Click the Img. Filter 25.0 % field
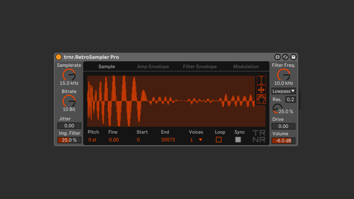The height and width of the screenshot is (199, 354). point(69,140)
